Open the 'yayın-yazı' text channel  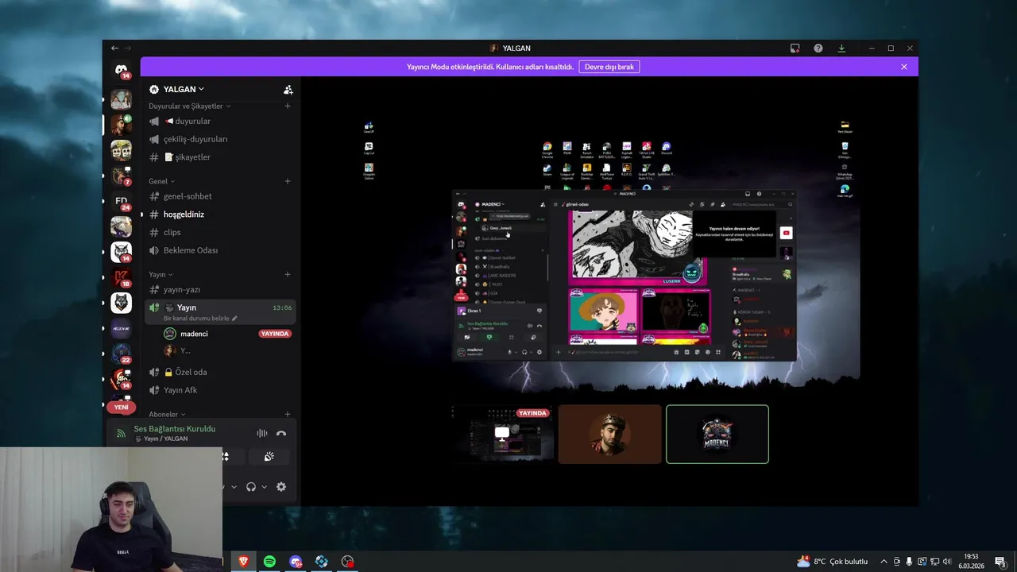coord(220,290)
